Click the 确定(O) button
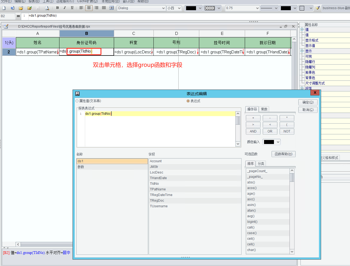This screenshot has height=266, width=350. pyautogui.click(x=308, y=102)
